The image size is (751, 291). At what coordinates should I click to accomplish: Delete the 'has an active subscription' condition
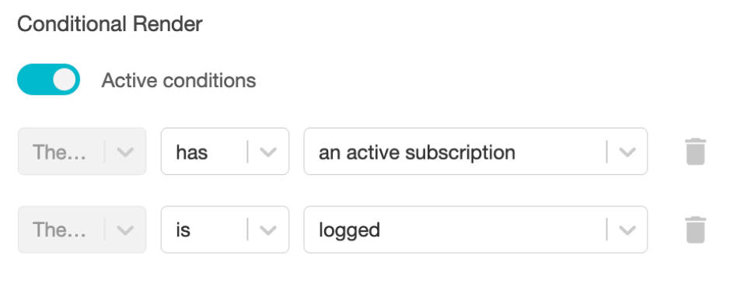[x=696, y=152]
